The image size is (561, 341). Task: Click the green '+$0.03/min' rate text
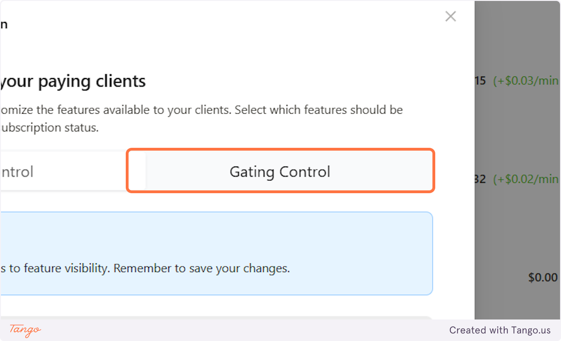click(x=525, y=80)
